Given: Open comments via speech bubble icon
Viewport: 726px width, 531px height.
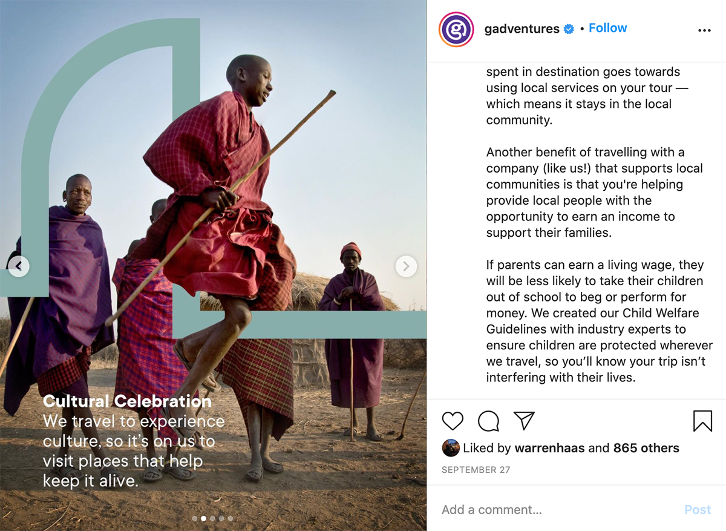Looking at the screenshot, I should tap(488, 421).
